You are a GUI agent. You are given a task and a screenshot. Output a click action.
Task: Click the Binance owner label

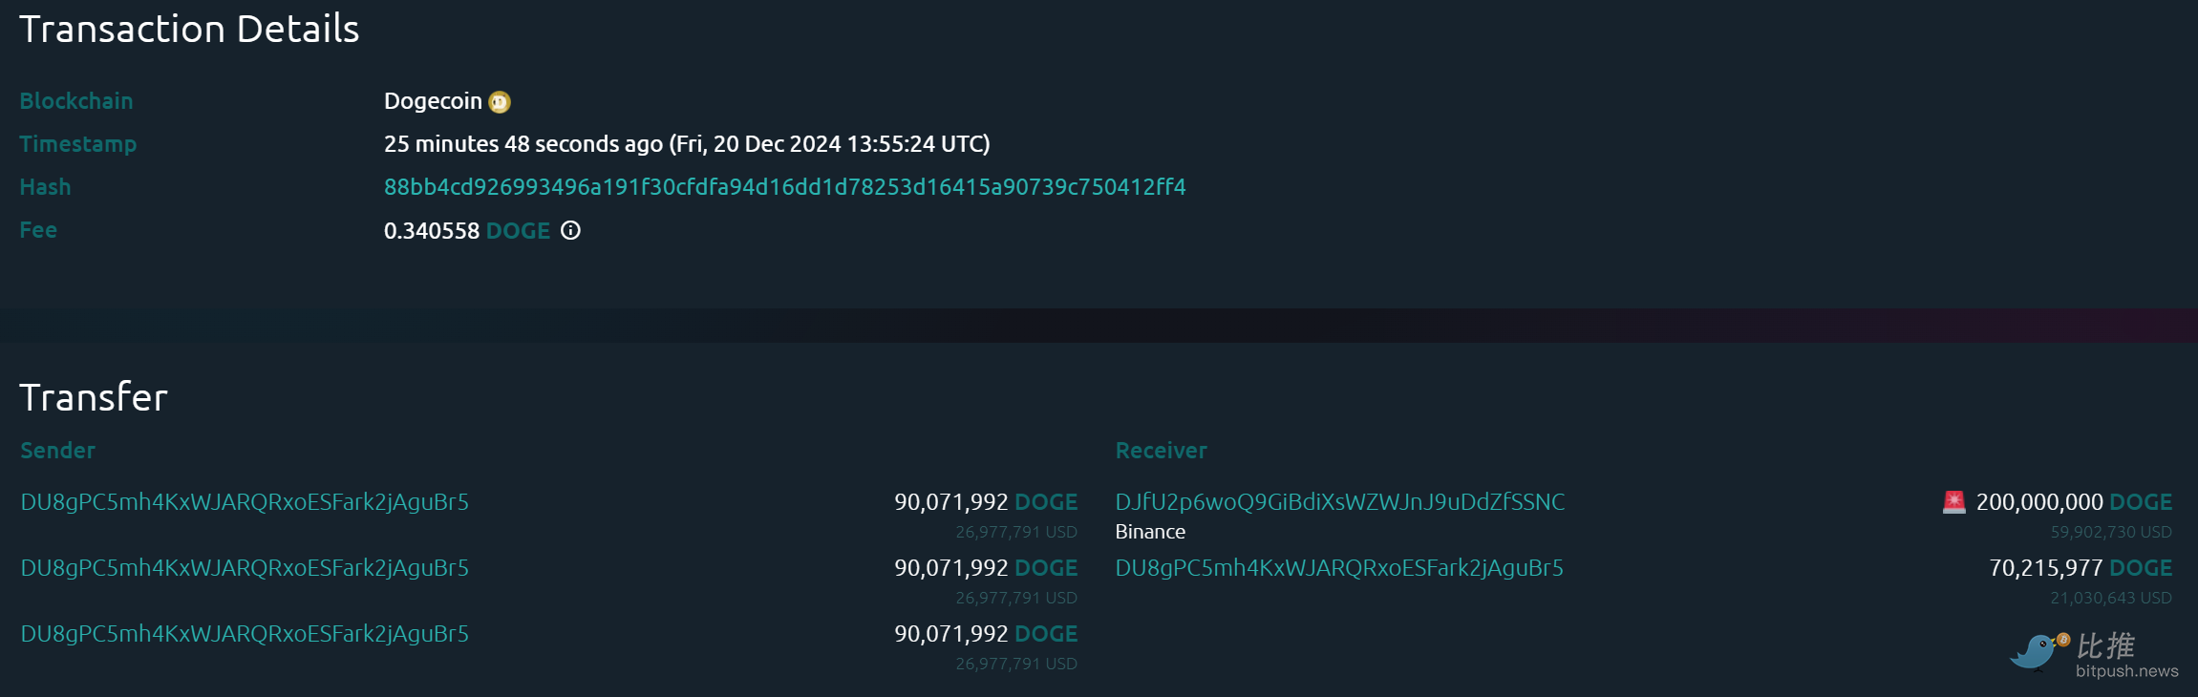click(1150, 532)
